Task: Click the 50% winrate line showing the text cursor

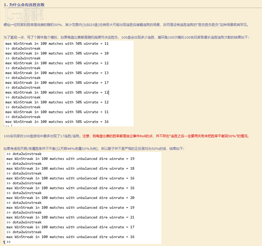Action: coord(57,92)
